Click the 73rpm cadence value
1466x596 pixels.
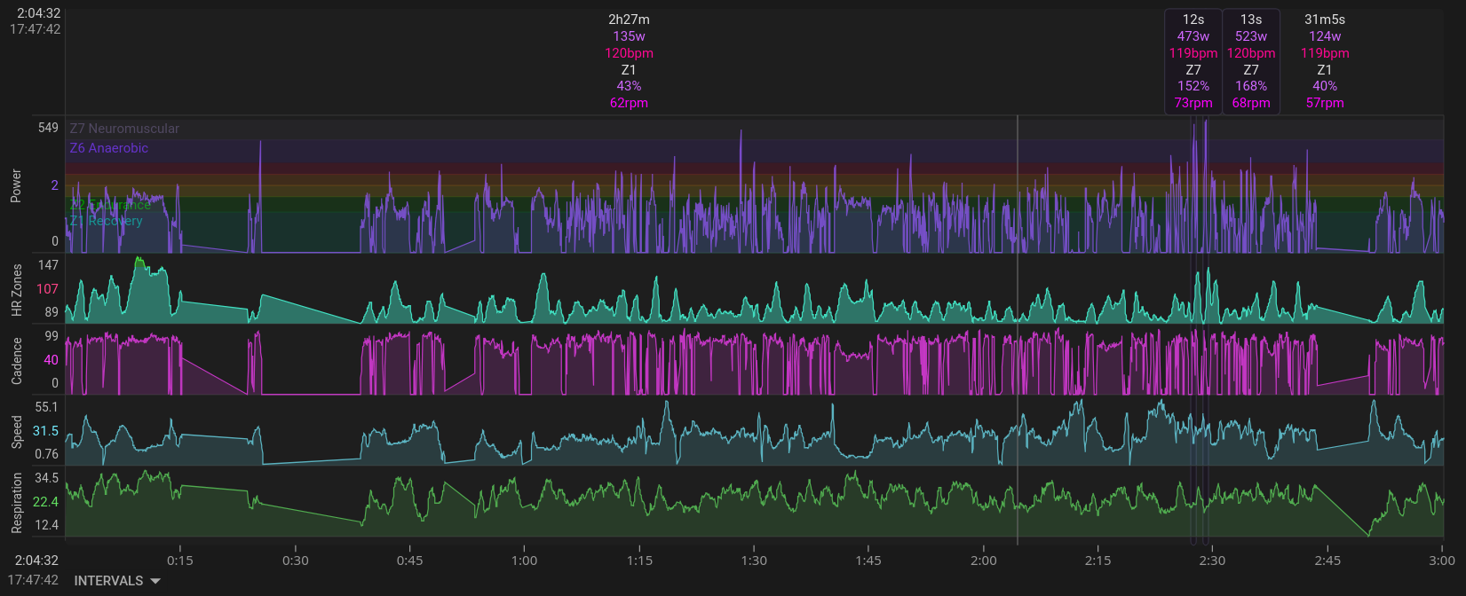tap(1193, 103)
